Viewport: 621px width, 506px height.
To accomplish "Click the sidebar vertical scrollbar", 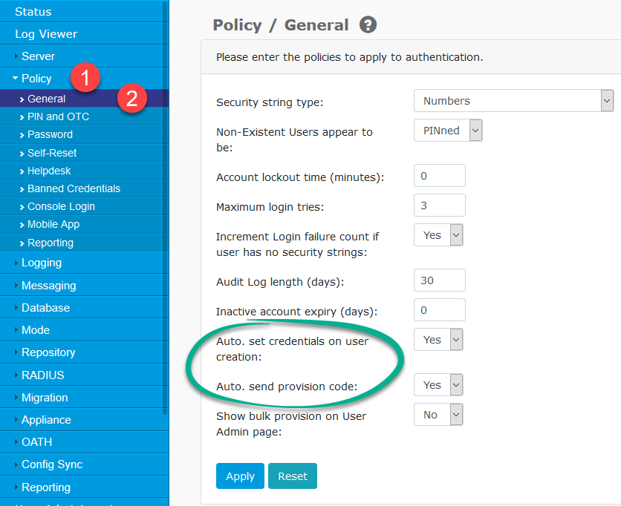I will [166, 223].
